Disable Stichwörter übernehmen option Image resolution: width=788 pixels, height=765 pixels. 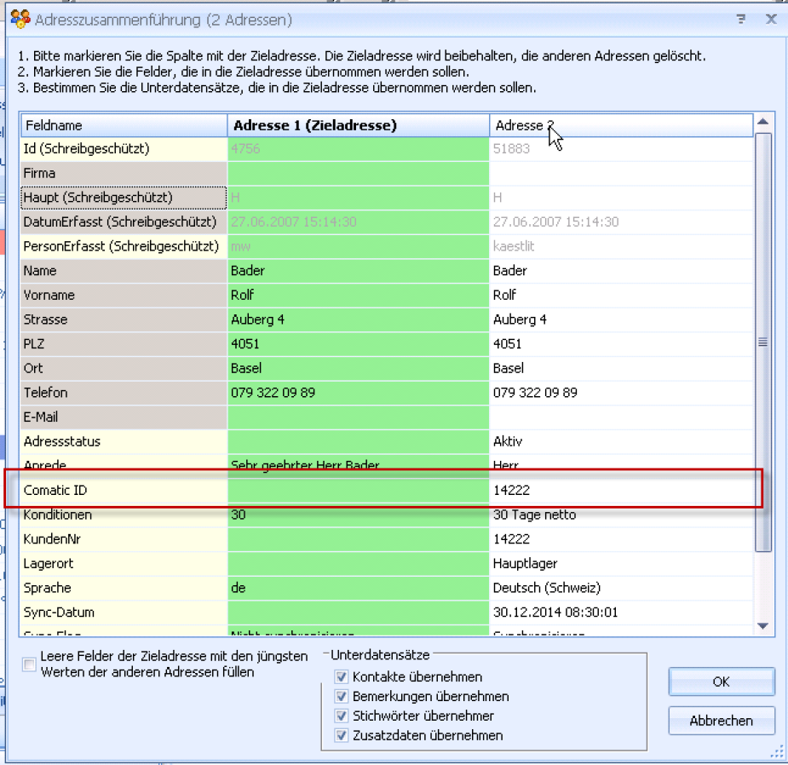(x=342, y=716)
